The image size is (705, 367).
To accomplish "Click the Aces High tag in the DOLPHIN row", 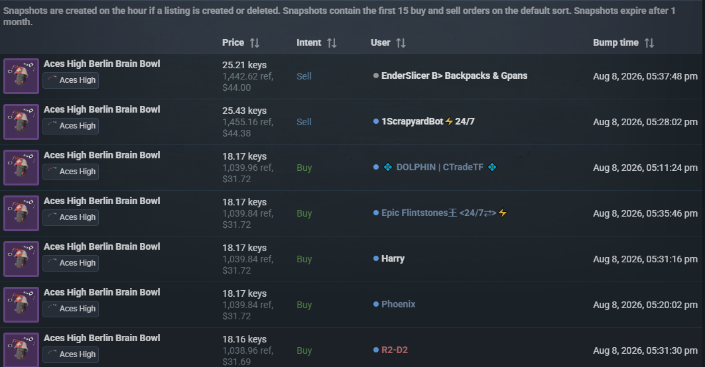I will point(70,172).
